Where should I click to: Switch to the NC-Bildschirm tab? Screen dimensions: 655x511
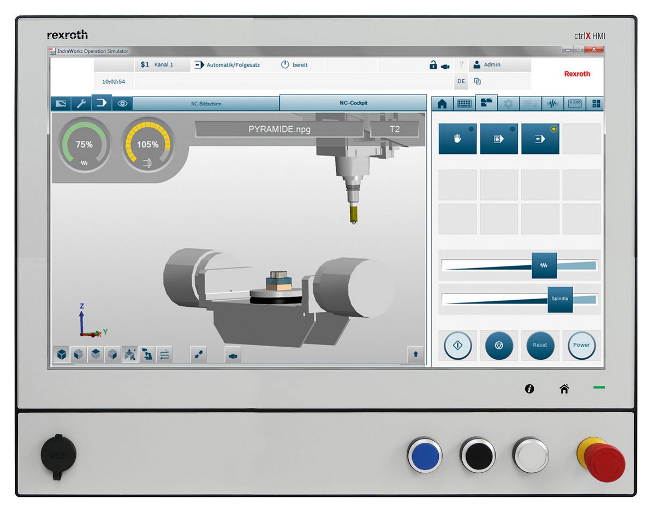(x=206, y=103)
